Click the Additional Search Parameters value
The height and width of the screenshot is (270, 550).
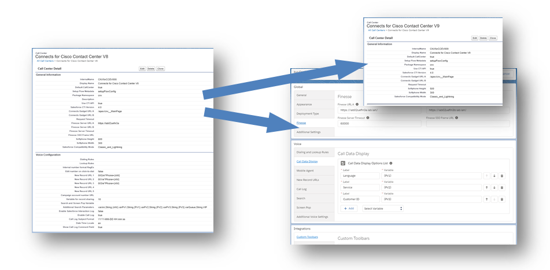tap(153, 207)
